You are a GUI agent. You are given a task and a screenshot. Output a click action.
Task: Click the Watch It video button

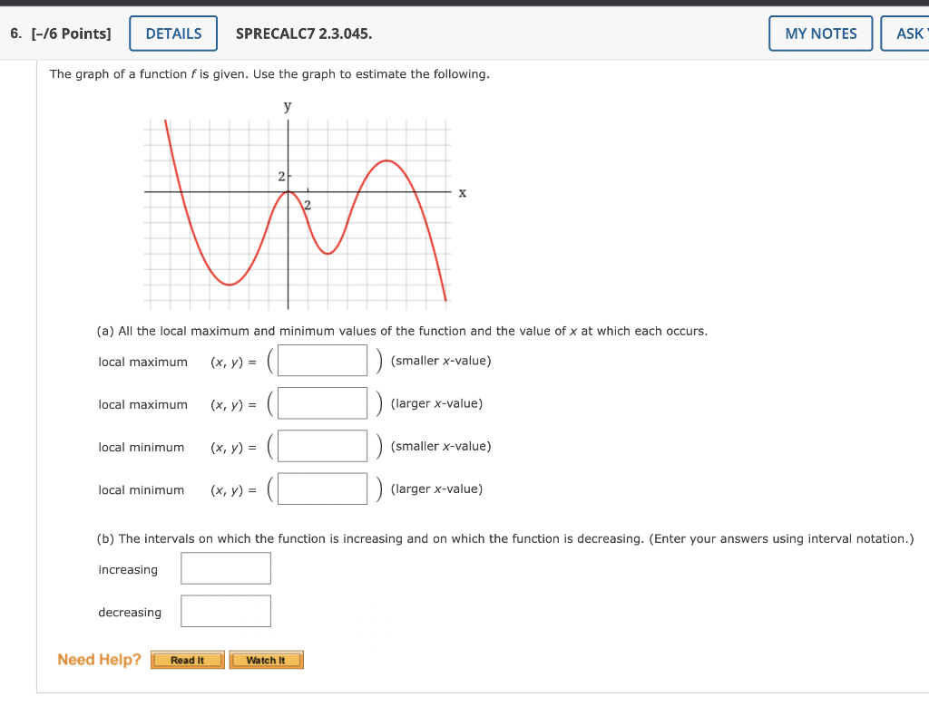click(x=266, y=660)
